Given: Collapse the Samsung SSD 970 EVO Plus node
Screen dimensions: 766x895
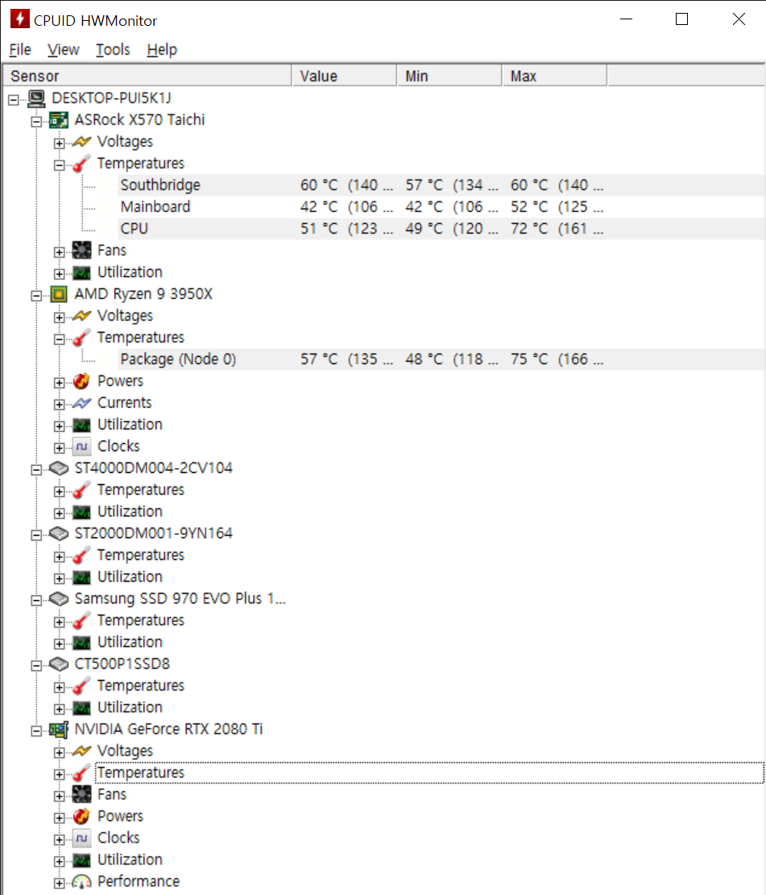Looking at the screenshot, I should pos(36,600).
